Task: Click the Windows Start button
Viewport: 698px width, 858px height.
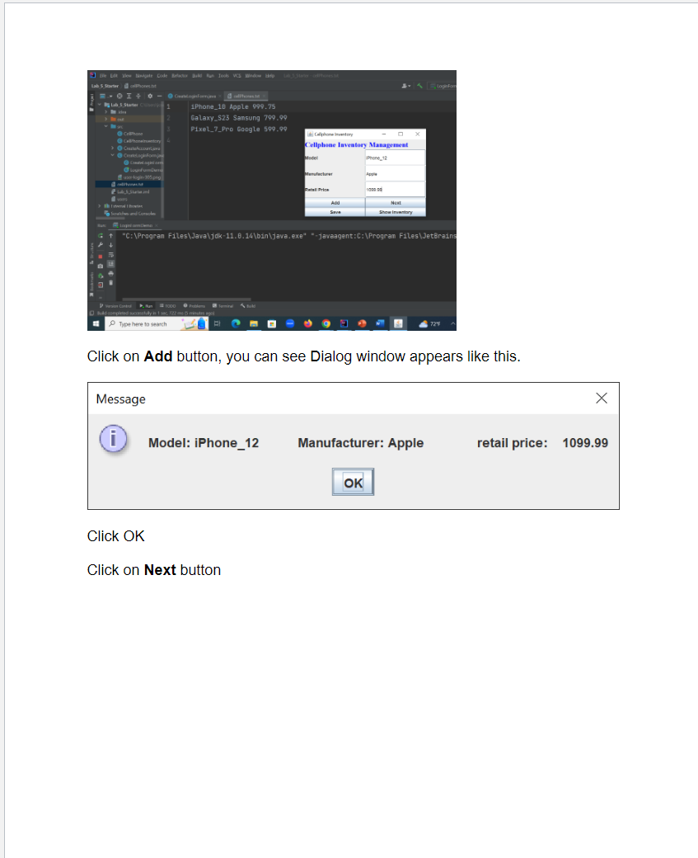Action: point(95,323)
